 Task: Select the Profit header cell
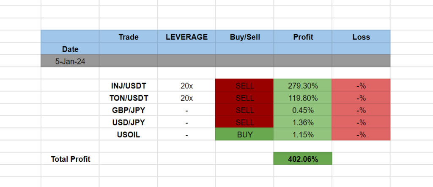303,37
